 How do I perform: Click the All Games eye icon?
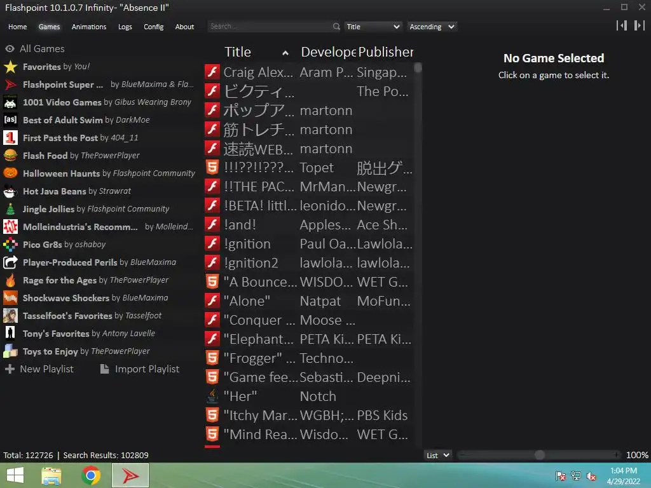pos(10,48)
